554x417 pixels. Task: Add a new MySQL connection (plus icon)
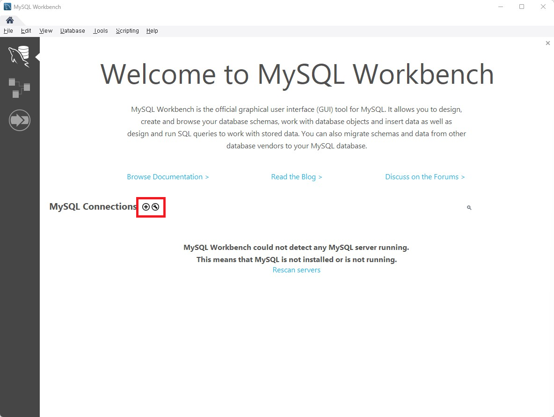(146, 207)
